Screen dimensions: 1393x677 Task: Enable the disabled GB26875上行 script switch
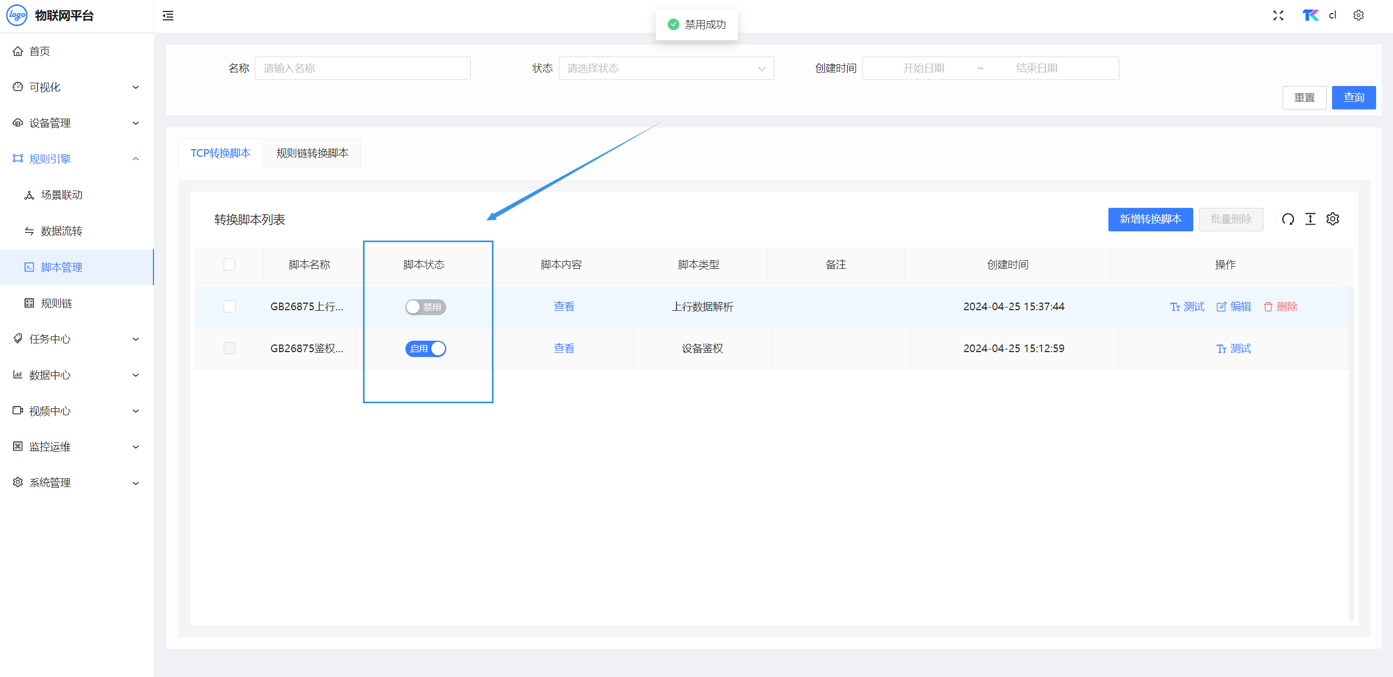426,307
